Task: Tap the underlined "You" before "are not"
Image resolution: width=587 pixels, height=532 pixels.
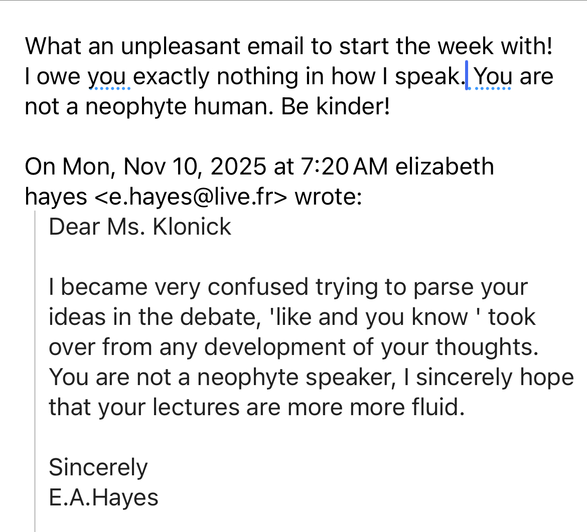Action: 493,77
